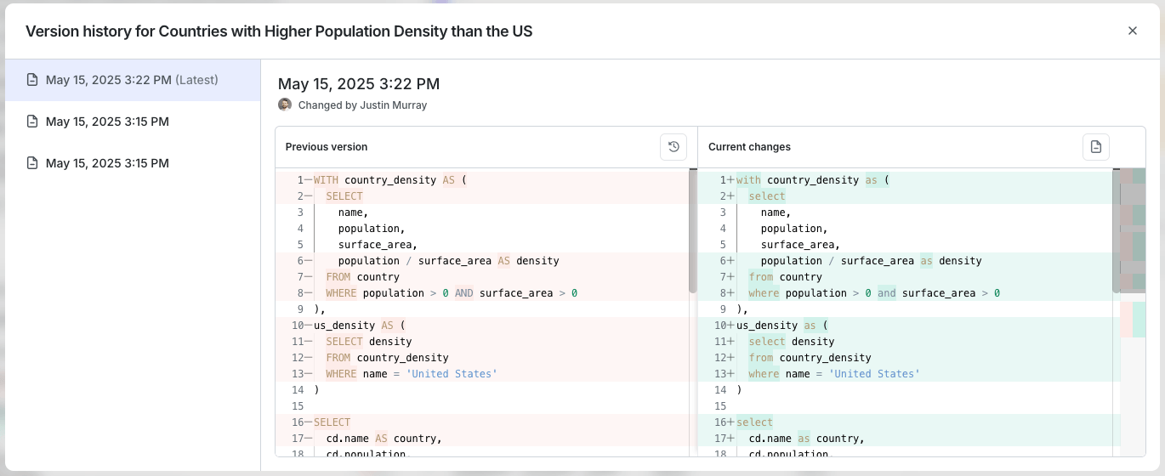1165x476 pixels.
Task: Click 'SELECT density' on line 11 of previous version
Action: [x=369, y=342]
